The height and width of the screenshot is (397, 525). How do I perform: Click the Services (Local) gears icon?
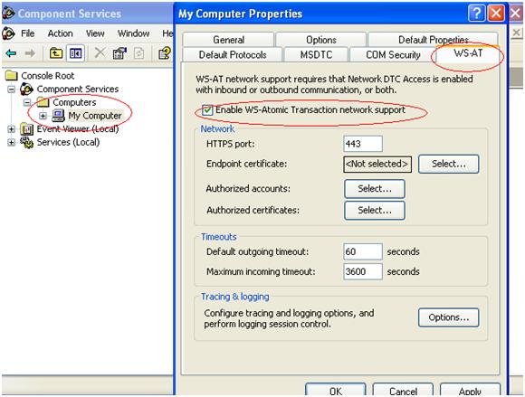[27, 143]
